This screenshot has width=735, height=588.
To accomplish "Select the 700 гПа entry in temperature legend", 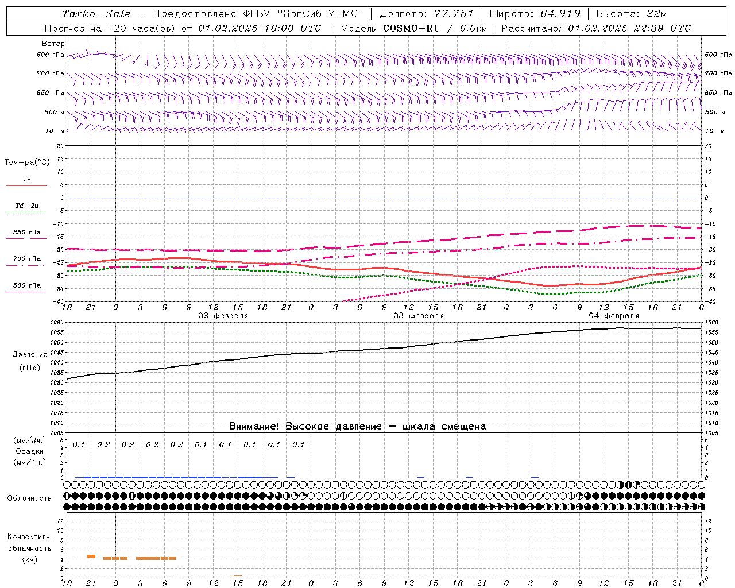I will [27, 259].
